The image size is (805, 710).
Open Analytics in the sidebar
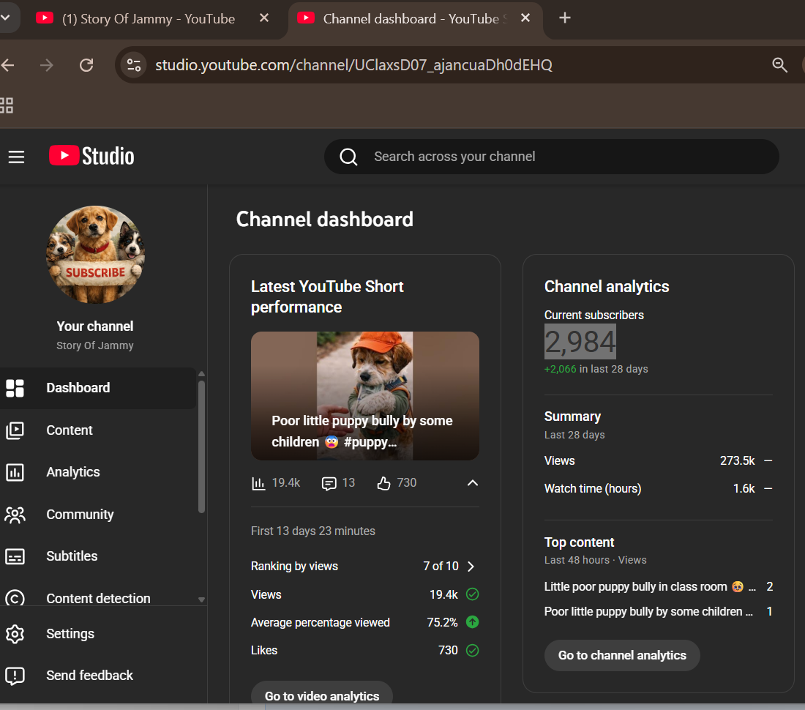(x=72, y=472)
